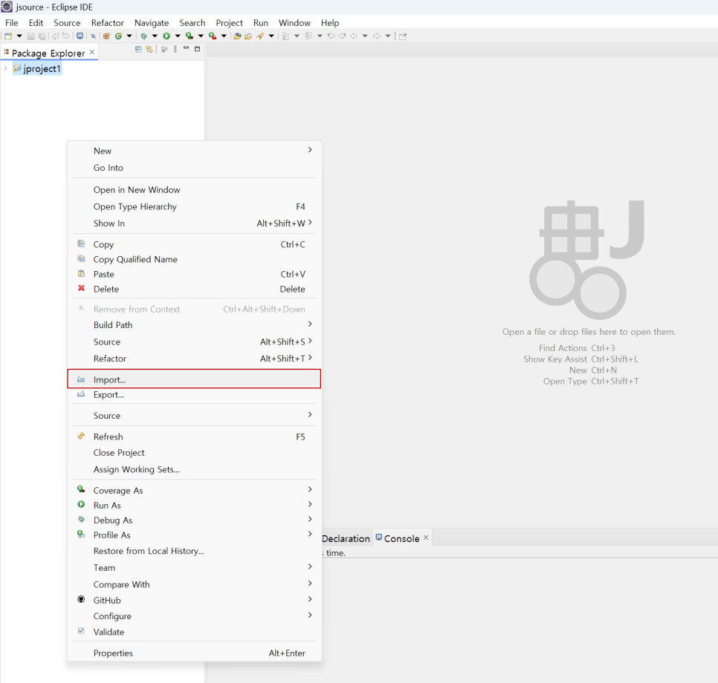718x683 pixels.
Task: Close the Console tab
Action: pos(426,537)
